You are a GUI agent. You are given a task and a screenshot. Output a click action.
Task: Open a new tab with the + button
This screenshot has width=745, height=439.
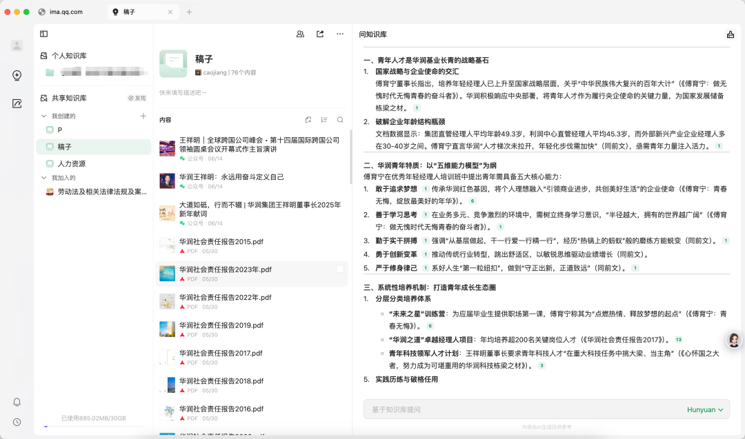coord(188,12)
